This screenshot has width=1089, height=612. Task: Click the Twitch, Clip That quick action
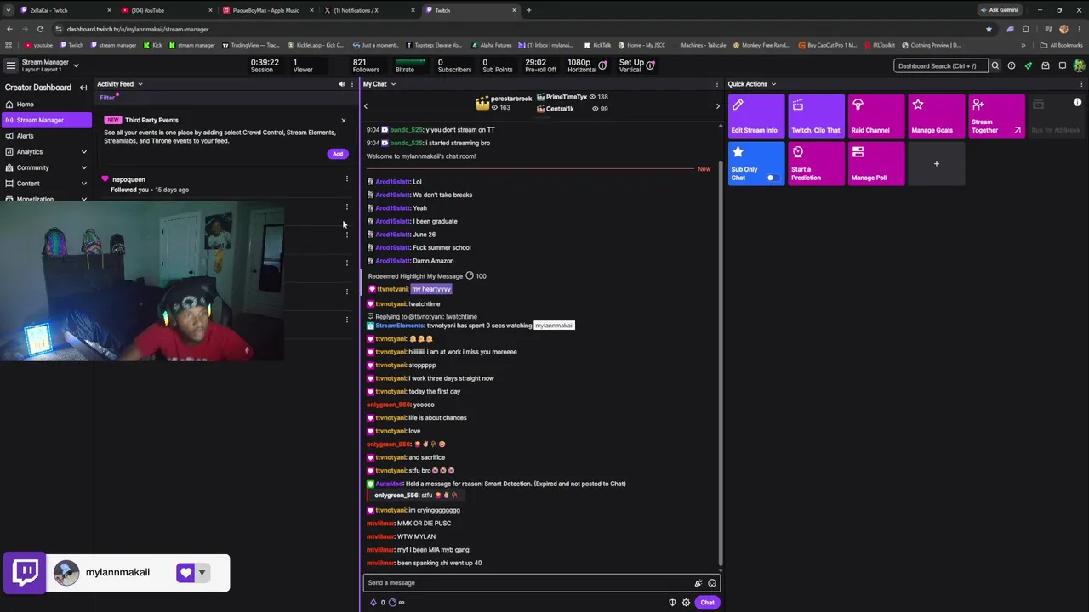tap(816, 116)
